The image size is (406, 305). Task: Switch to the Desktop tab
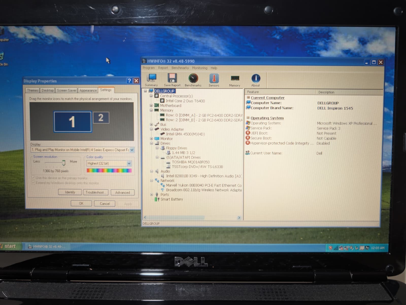tap(47, 90)
